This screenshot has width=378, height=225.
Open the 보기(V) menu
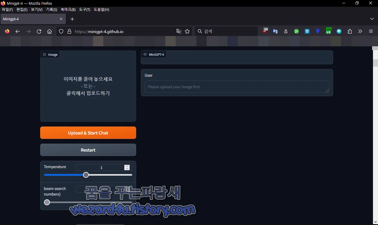click(37, 10)
